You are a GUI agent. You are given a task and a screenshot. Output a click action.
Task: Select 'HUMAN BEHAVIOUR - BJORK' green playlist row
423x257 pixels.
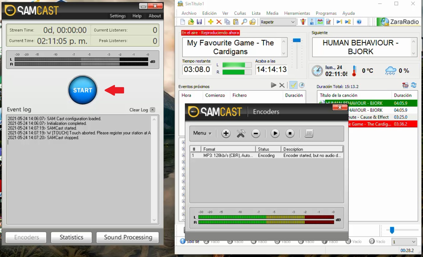[368, 103]
